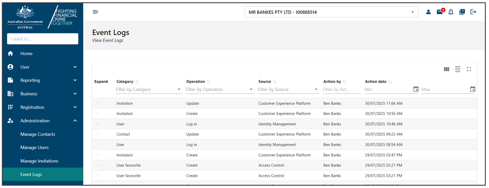Click the Registration icon in sidebar

10,107
